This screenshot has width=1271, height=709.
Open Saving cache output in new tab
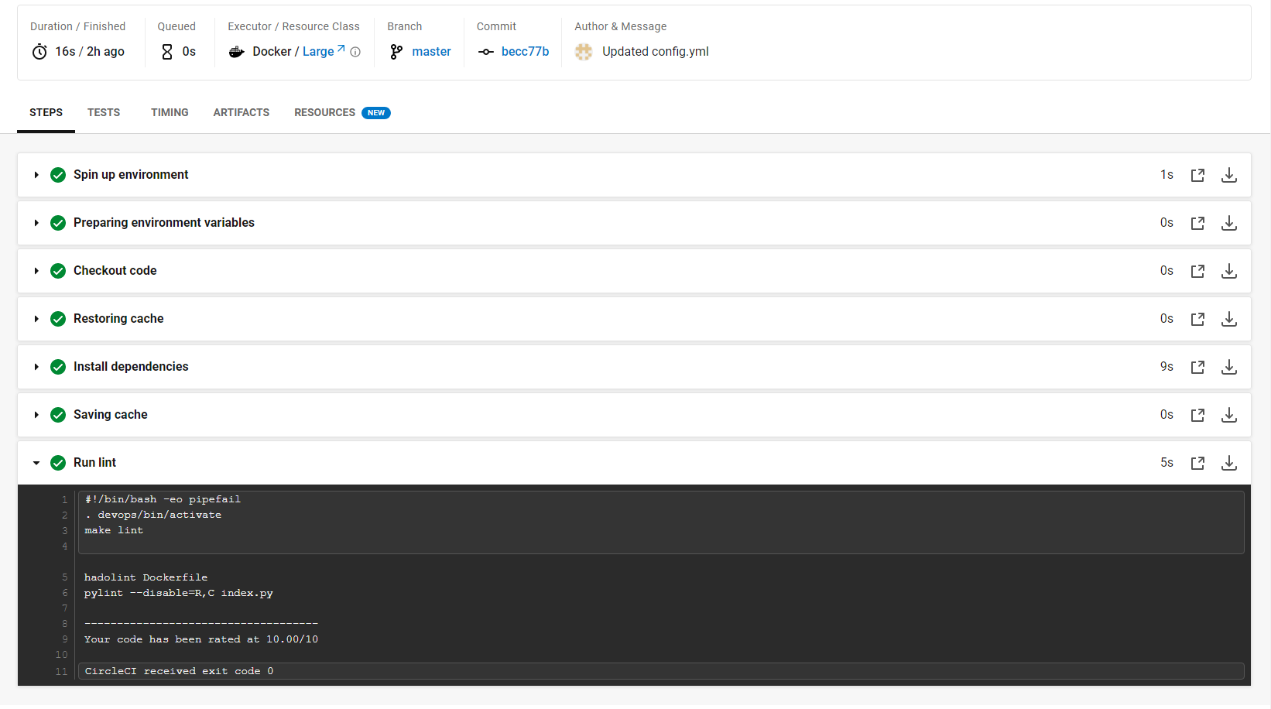1197,415
